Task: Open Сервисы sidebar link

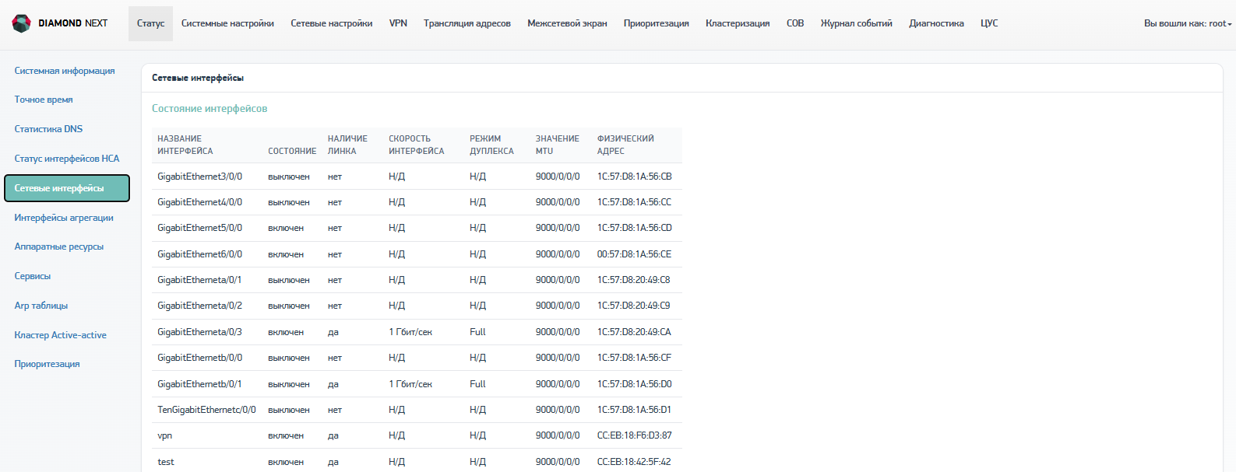Action: click(33, 276)
